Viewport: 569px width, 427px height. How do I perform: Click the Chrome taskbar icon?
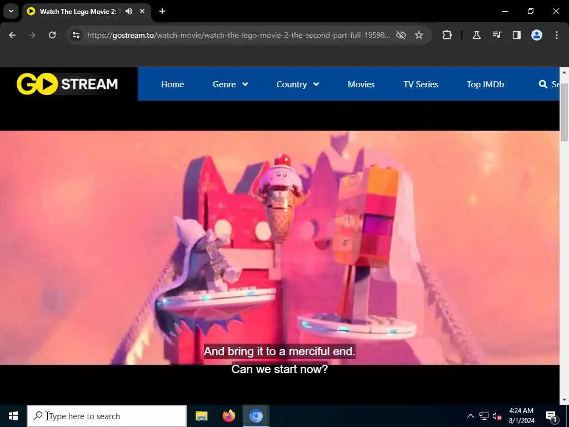tap(256, 416)
